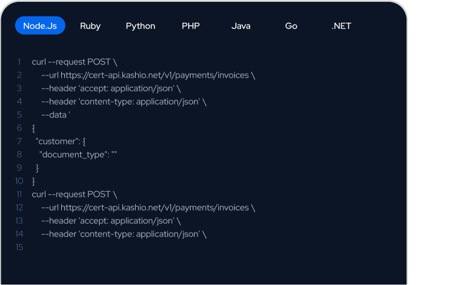Click first 'content-type' header line
The width and height of the screenshot is (450, 285).
click(x=124, y=102)
